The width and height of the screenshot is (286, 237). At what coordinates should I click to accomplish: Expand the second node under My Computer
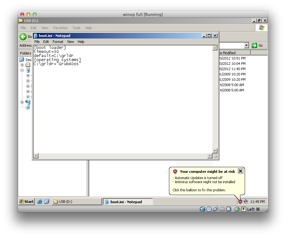tap(28, 81)
